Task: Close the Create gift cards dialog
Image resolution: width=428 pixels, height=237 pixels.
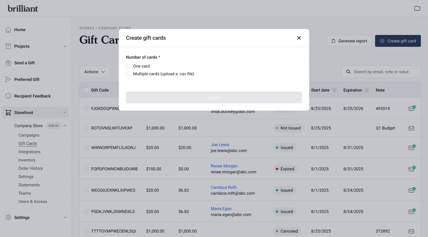Action: pyautogui.click(x=299, y=38)
